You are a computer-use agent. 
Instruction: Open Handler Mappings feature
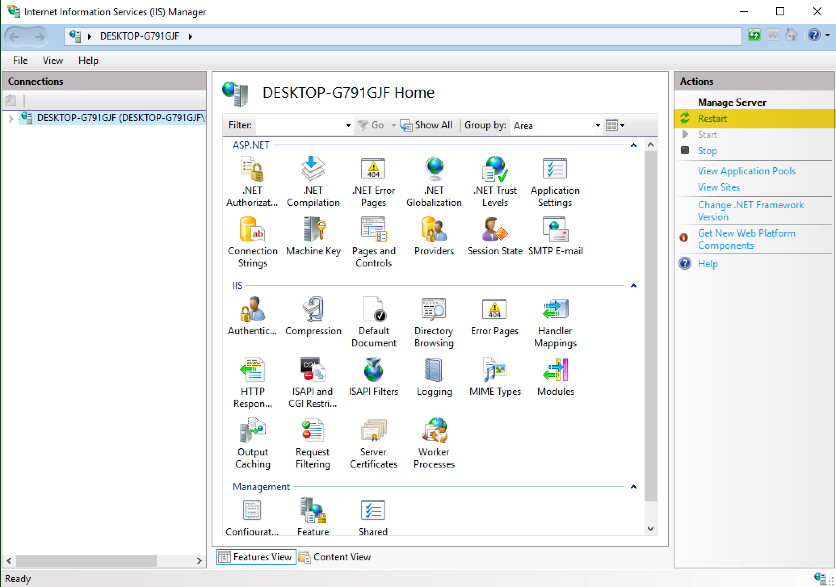[555, 322]
